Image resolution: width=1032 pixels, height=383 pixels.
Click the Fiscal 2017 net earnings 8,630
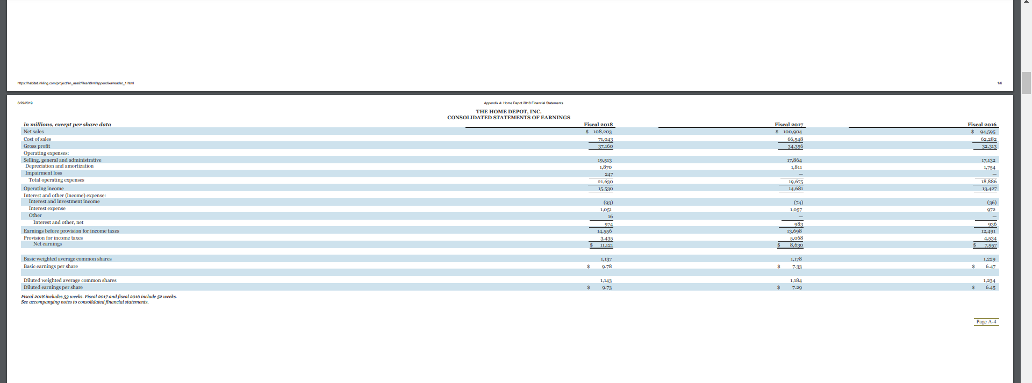click(796, 245)
